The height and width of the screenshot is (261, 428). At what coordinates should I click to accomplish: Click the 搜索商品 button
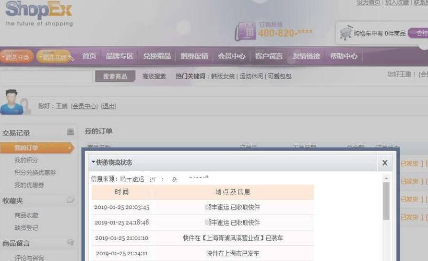[115, 76]
